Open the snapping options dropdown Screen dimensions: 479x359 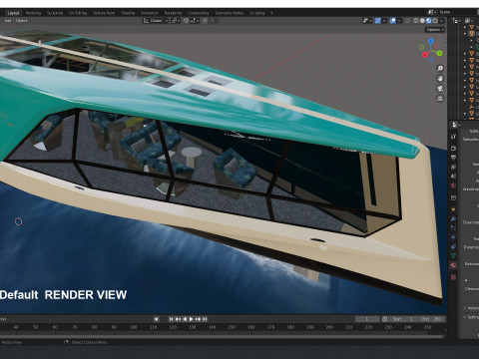click(195, 21)
